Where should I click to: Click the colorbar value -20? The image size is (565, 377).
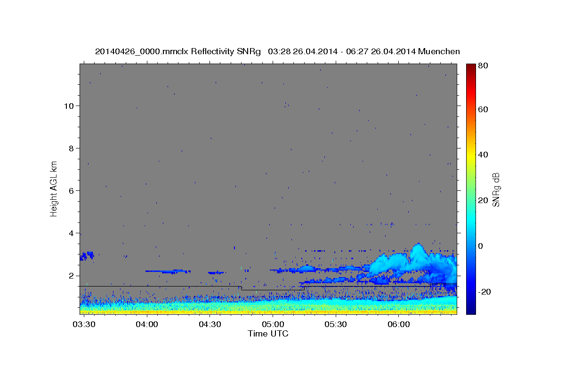tap(484, 292)
